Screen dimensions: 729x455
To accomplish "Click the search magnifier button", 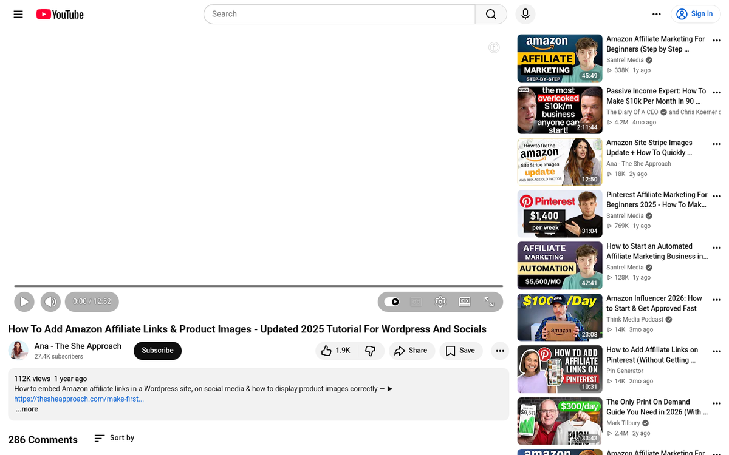I will point(491,14).
